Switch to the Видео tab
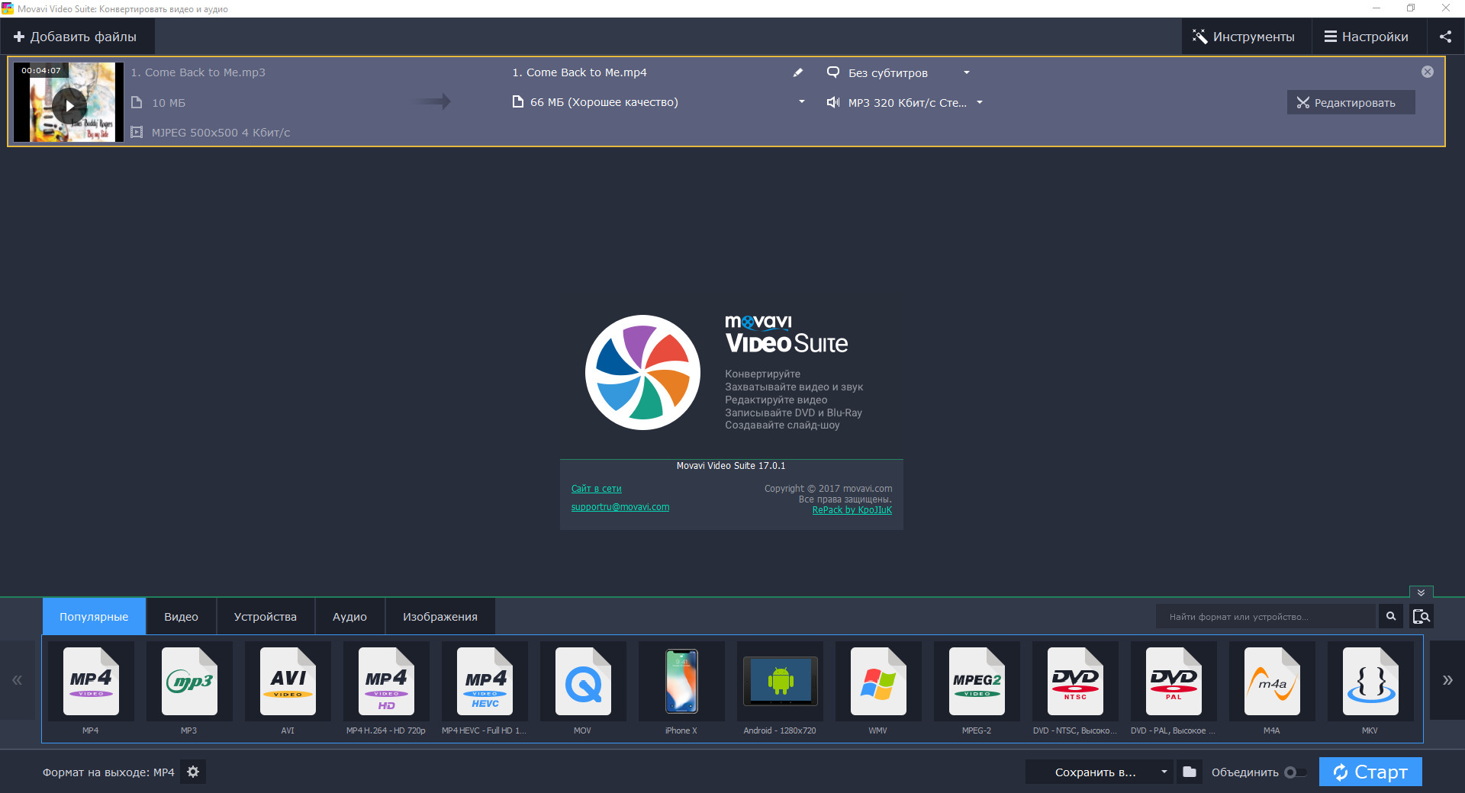The width and height of the screenshot is (1465, 793). coord(181,616)
